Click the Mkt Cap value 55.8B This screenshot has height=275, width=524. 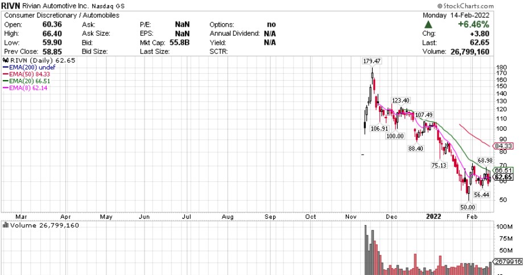[179, 43]
